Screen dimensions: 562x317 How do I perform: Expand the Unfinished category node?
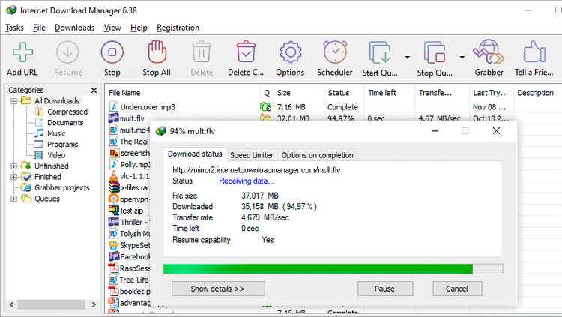pos(13,166)
